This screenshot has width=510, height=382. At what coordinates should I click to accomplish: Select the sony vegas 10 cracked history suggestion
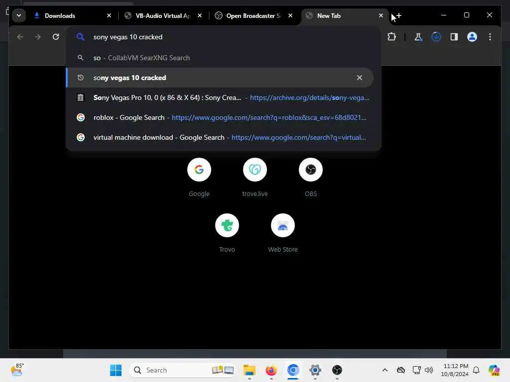click(220, 78)
